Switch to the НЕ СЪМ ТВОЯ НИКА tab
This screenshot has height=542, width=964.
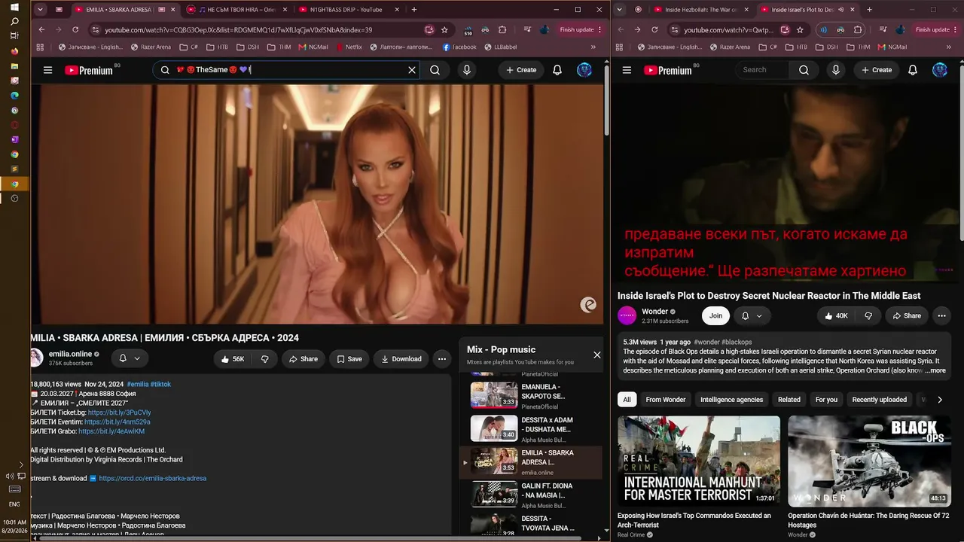(236, 10)
